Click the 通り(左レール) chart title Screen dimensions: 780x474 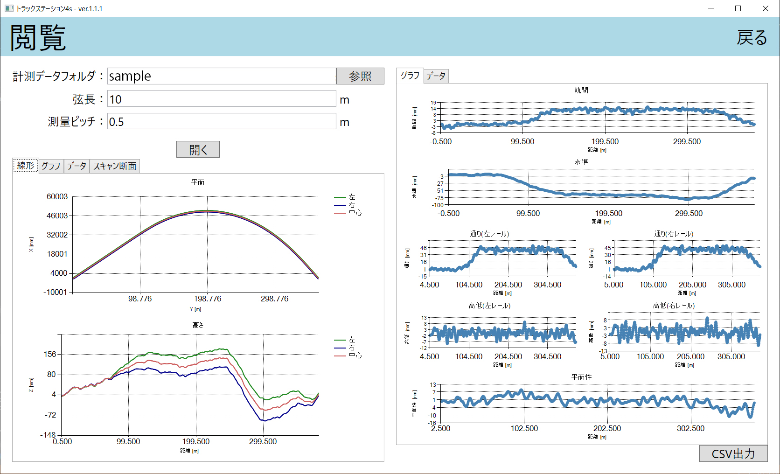pos(489,234)
